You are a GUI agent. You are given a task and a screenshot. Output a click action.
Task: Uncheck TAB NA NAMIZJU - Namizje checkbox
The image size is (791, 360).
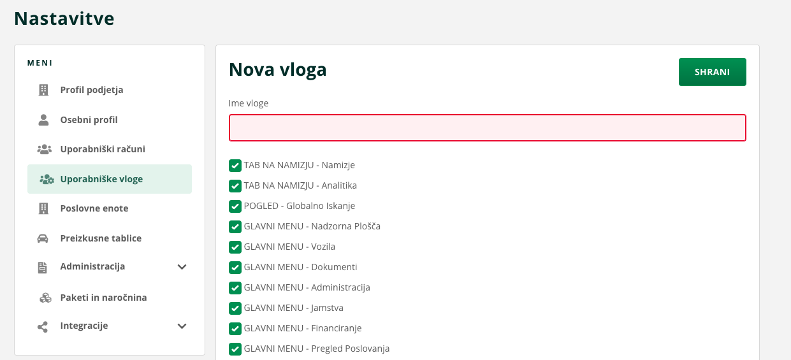pyautogui.click(x=235, y=166)
